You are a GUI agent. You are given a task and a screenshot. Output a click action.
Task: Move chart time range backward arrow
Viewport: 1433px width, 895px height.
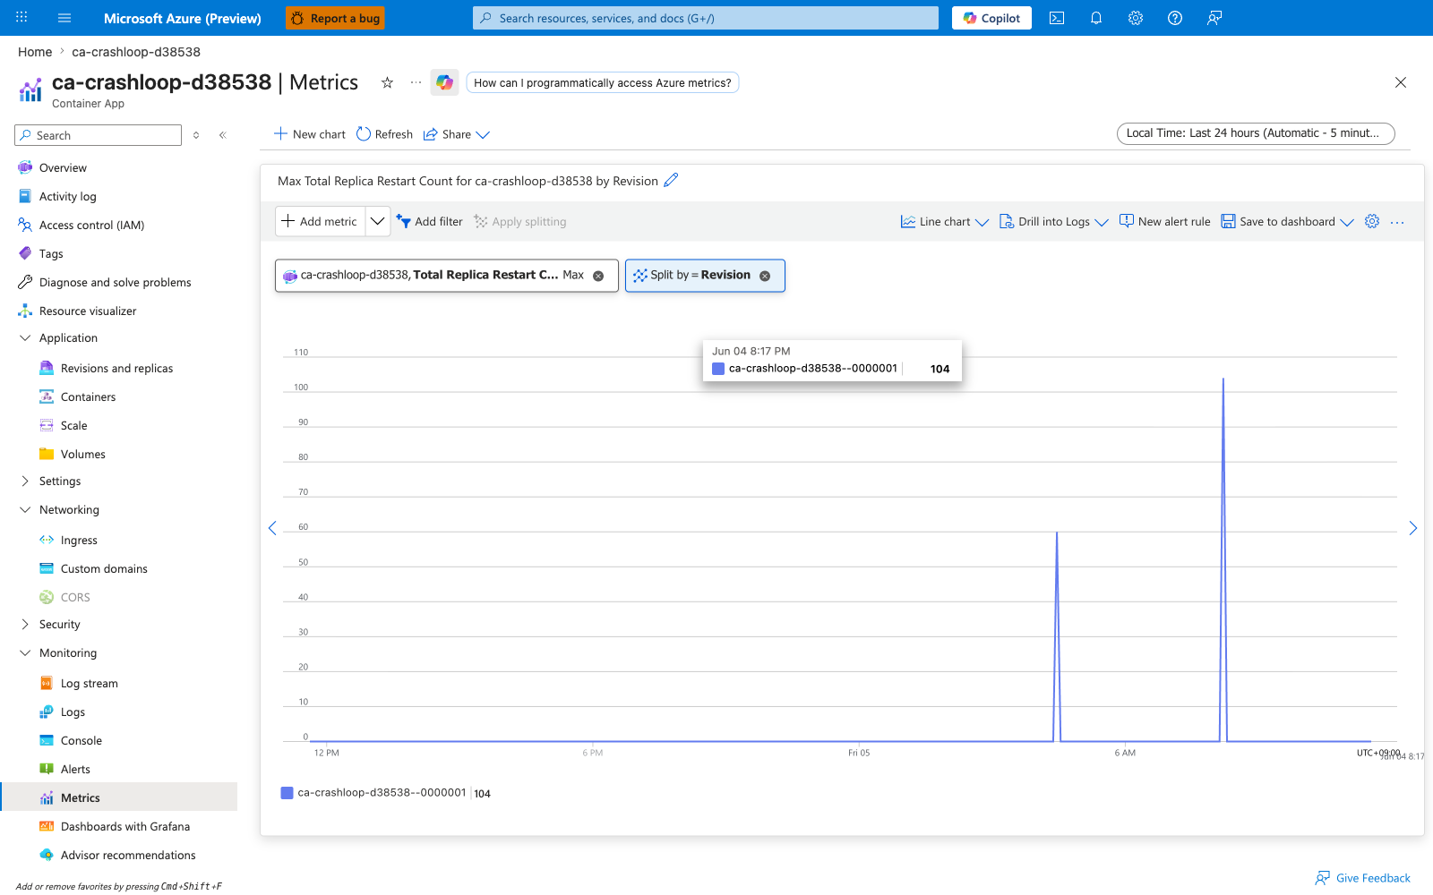coord(272,528)
